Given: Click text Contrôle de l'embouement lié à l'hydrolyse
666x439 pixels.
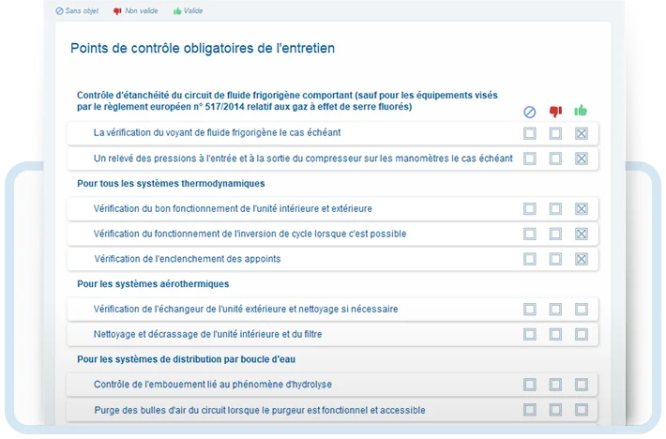Looking at the screenshot, I should (213, 385).
